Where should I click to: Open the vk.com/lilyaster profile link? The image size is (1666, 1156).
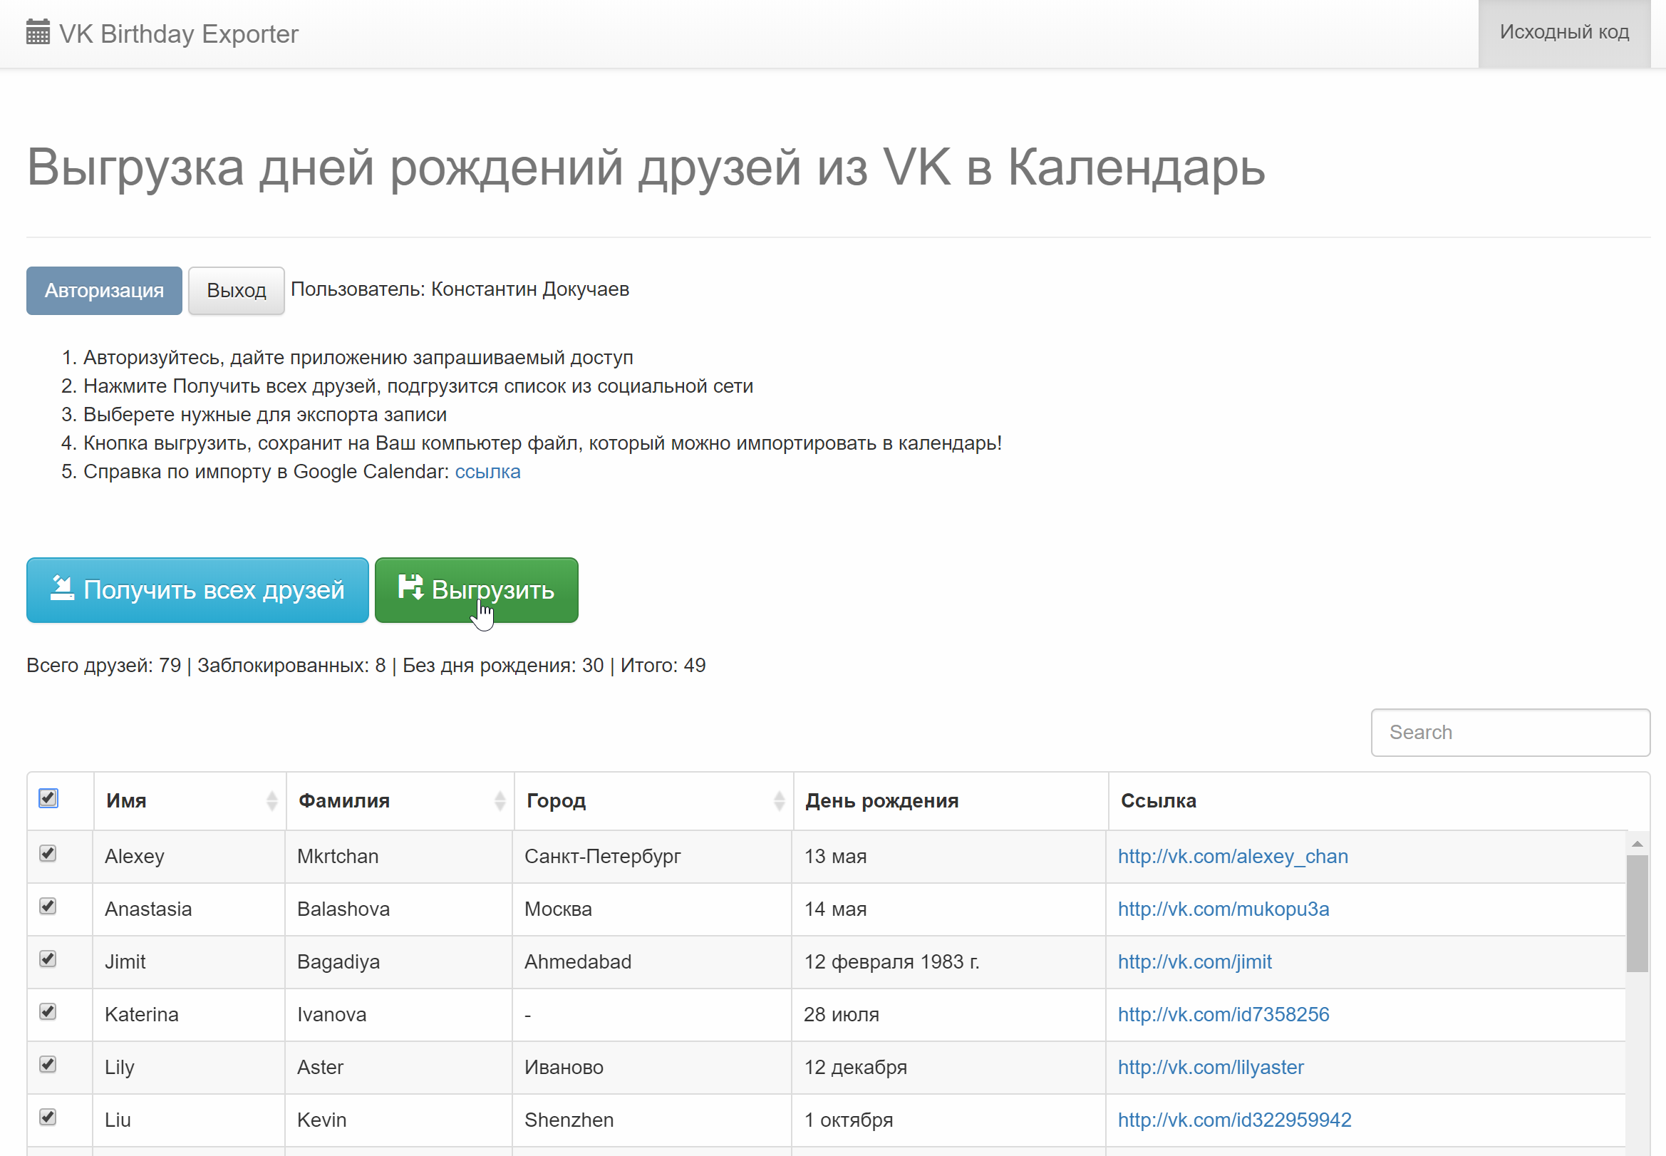[x=1211, y=1067]
